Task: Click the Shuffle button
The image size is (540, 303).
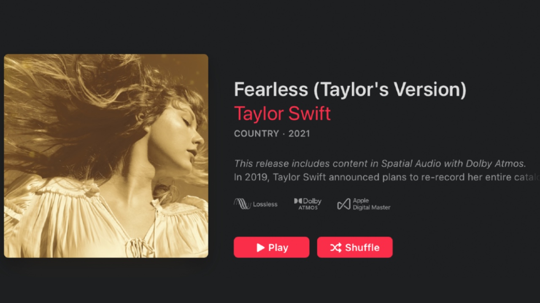Action: [x=355, y=247]
